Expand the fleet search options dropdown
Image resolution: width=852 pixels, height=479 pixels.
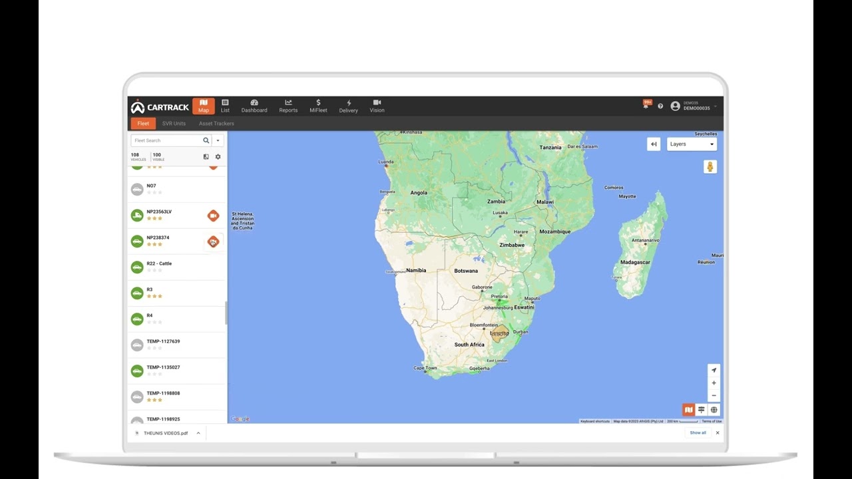click(x=218, y=140)
